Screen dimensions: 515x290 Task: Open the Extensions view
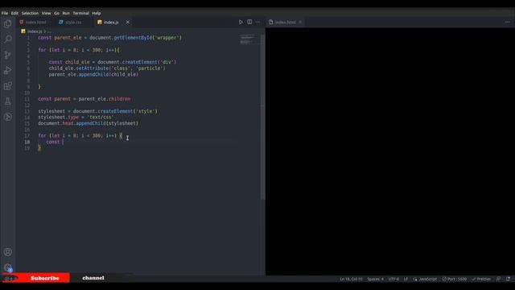7,86
